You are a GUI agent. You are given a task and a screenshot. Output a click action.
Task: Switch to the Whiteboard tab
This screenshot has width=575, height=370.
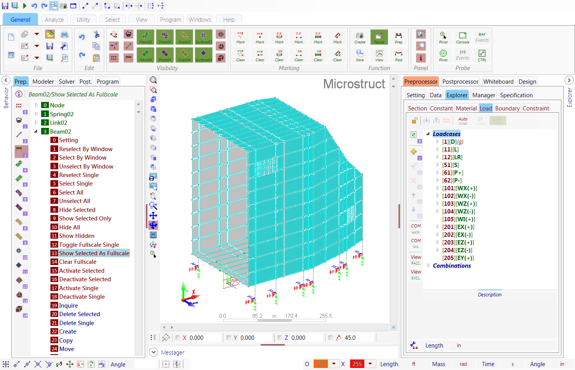click(498, 81)
